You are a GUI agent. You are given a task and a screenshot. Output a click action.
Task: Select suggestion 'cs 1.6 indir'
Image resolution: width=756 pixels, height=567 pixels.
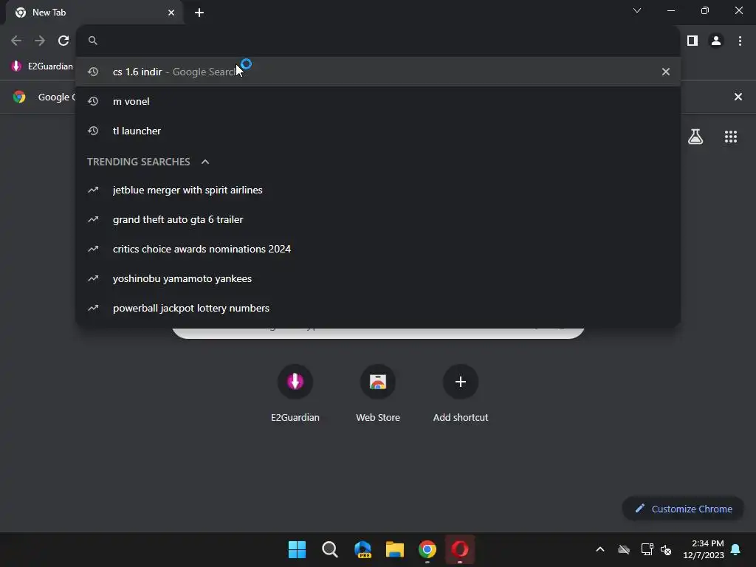click(378, 72)
